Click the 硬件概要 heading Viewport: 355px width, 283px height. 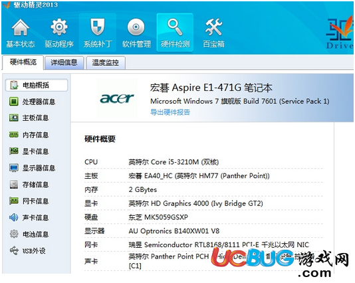100,139
